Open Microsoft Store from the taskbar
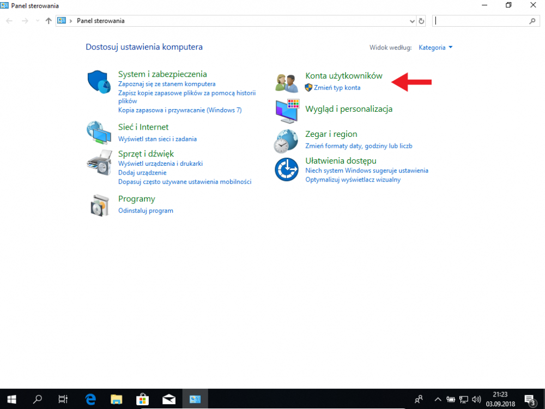The image size is (545, 409). [142, 399]
